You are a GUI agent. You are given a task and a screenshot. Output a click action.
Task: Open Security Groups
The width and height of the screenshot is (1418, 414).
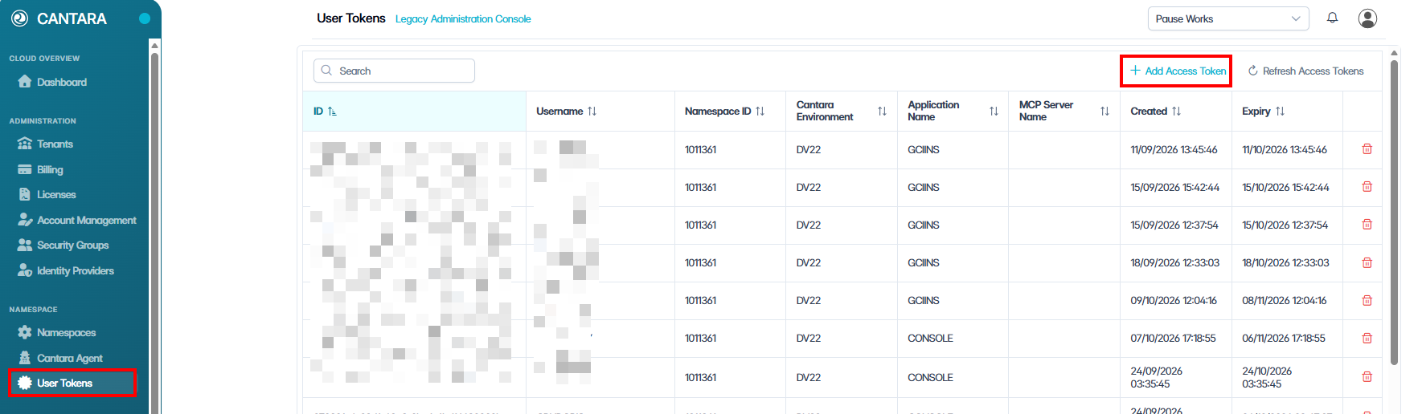coord(64,245)
